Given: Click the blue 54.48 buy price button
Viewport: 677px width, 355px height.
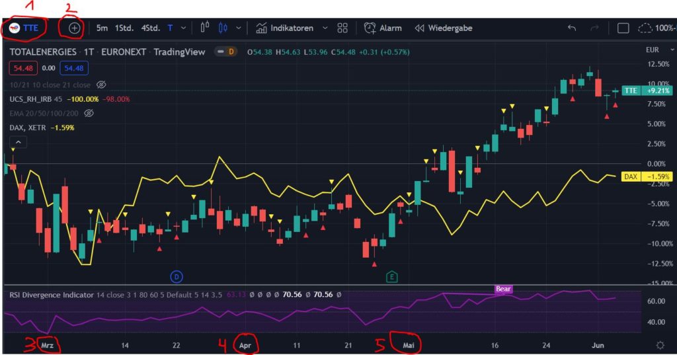Looking at the screenshot, I should tap(74, 68).
